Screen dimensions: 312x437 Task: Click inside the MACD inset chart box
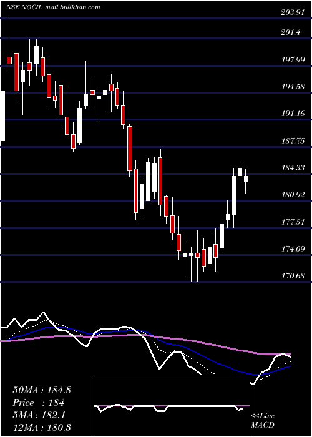[172, 406]
